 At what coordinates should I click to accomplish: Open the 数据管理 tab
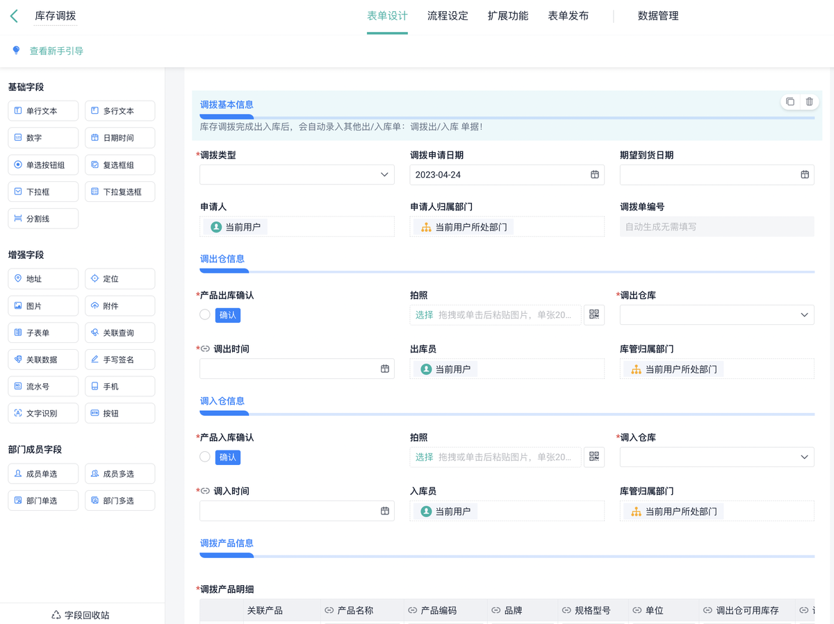click(x=657, y=16)
